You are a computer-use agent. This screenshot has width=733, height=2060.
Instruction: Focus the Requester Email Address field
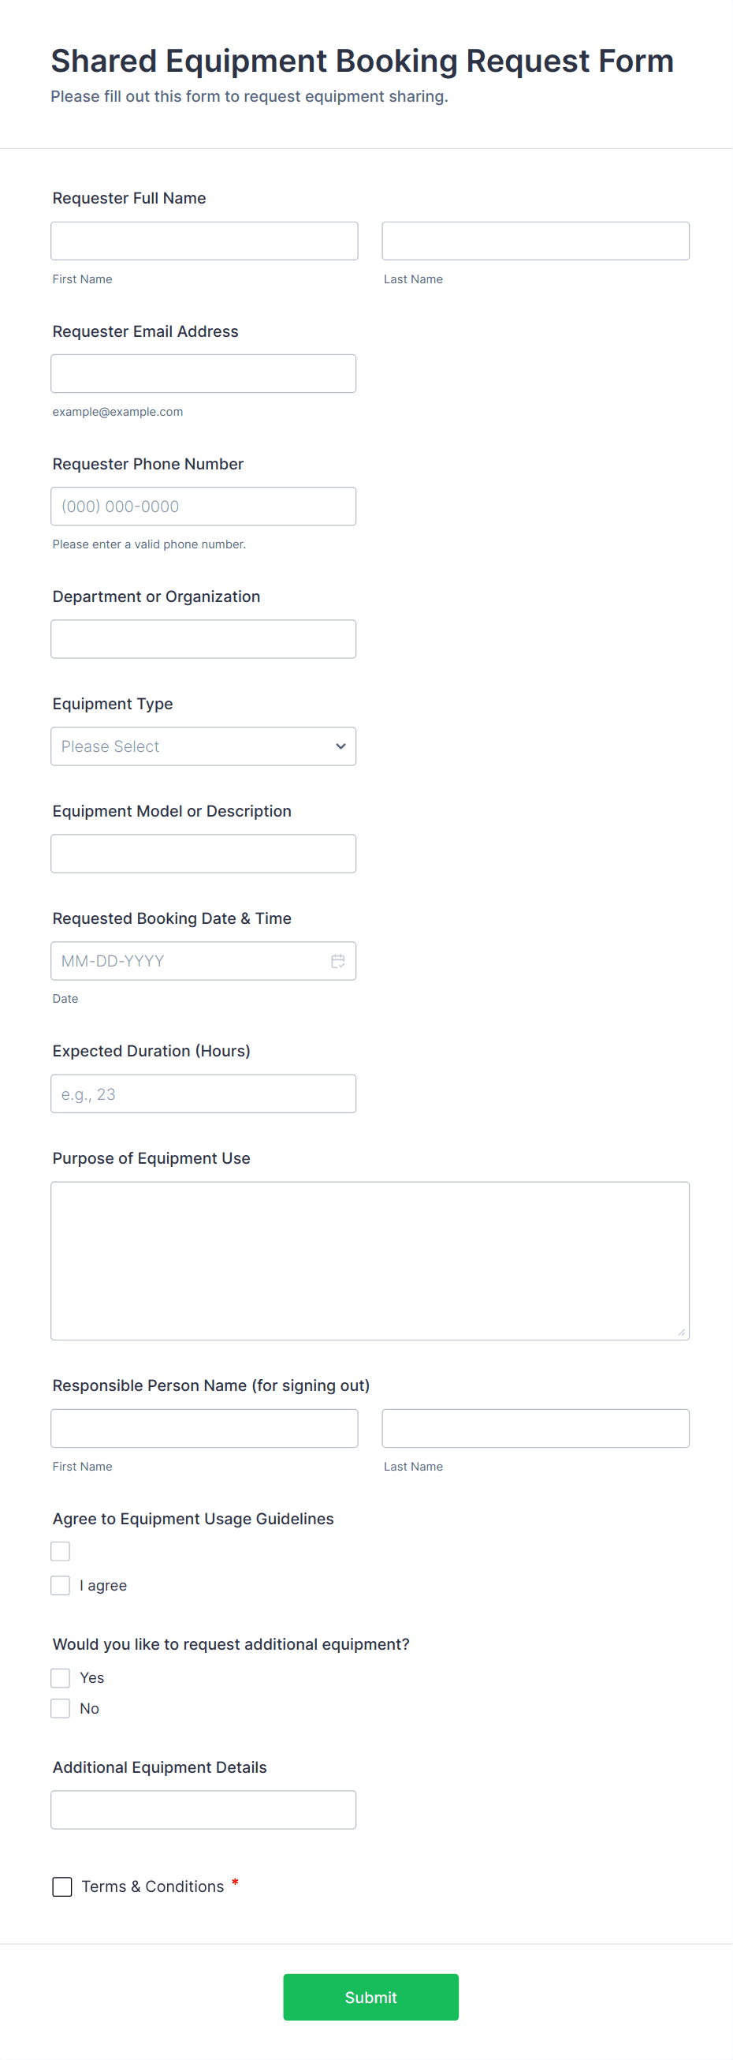pos(203,373)
